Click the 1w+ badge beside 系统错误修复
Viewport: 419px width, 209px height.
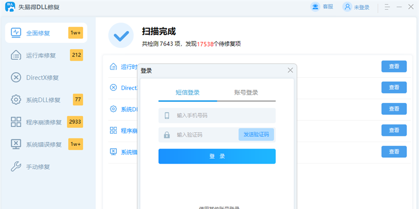pos(75,144)
